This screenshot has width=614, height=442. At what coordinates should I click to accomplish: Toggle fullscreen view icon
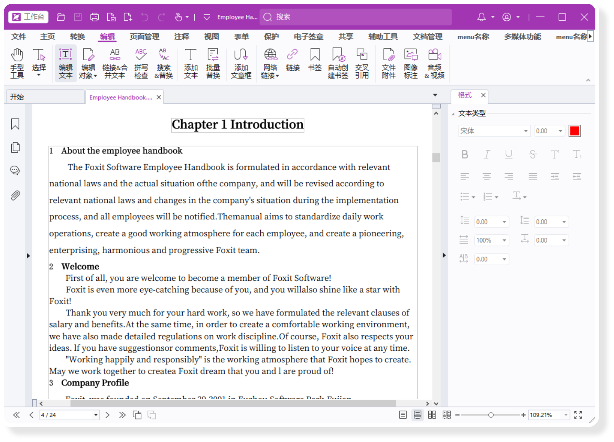tap(578, 415)
